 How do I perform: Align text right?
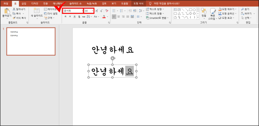[x=123, y=17]
